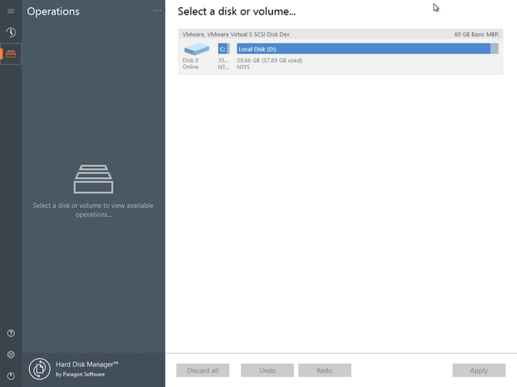Click the 59.66 GB used space label
Viewport: 517px width, 387px height.
[x=270, y=60]
